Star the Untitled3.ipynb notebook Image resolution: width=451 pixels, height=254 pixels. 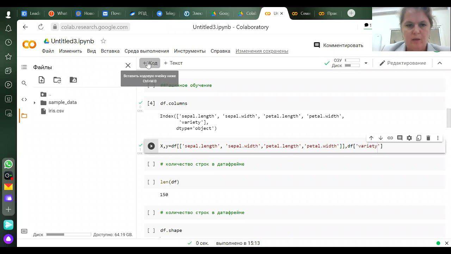(103, 41)
